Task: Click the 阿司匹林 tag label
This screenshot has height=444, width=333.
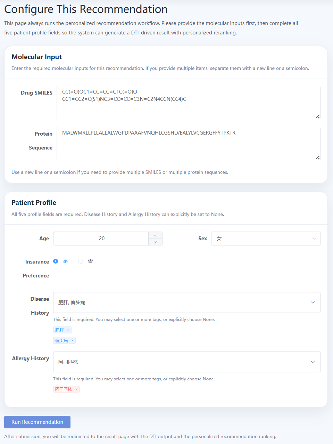Action: click(64, 389)
